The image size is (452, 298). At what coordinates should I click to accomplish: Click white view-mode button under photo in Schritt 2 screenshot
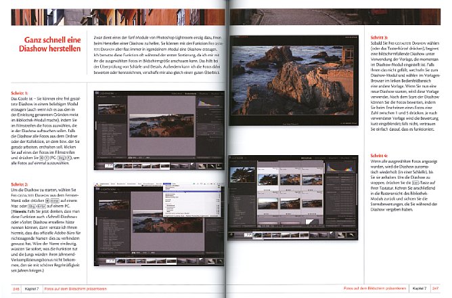(x=133, y=253)
